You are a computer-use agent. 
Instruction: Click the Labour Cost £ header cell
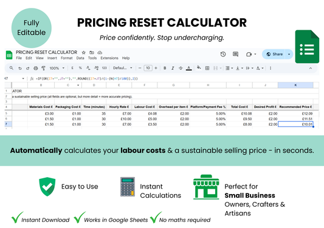point(145,107)
